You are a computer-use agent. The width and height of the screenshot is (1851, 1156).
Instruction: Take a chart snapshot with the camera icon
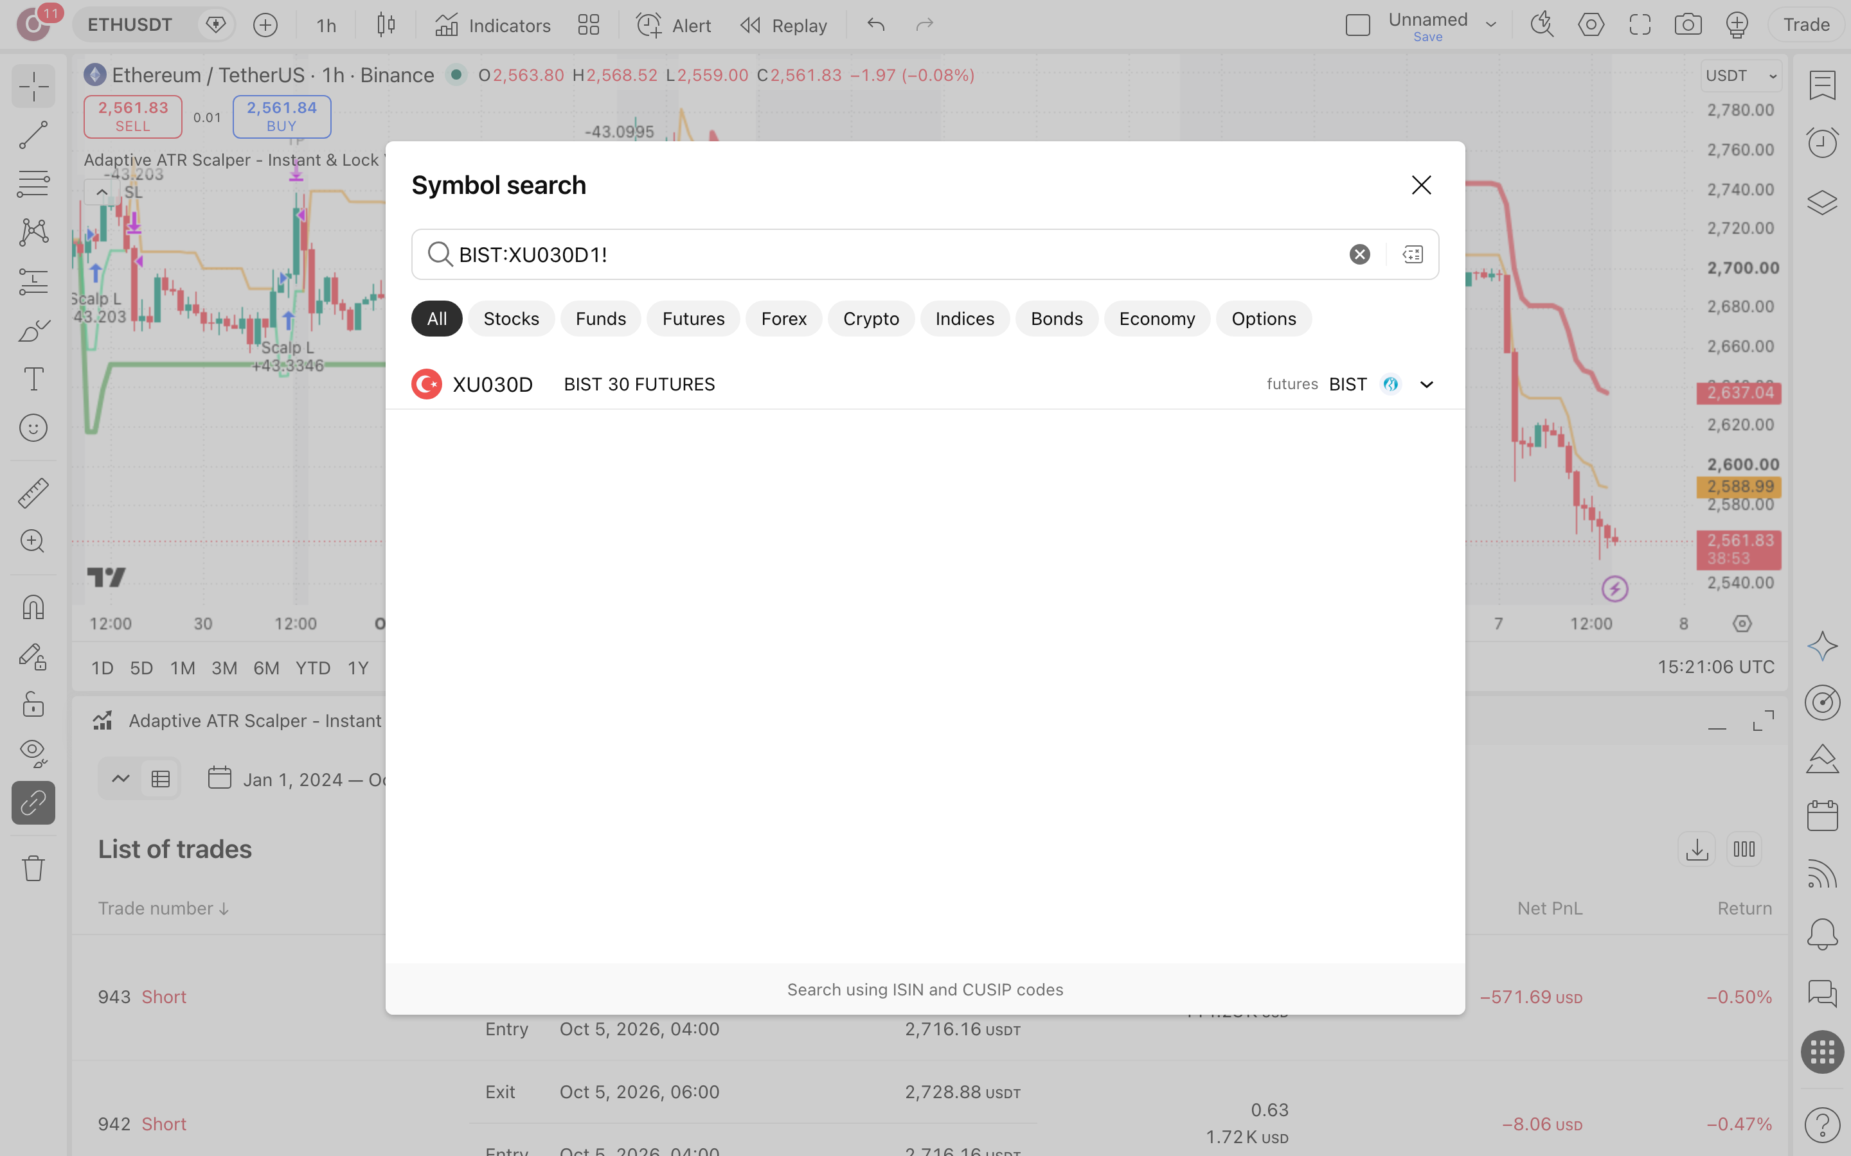[x=1688, y=25]
